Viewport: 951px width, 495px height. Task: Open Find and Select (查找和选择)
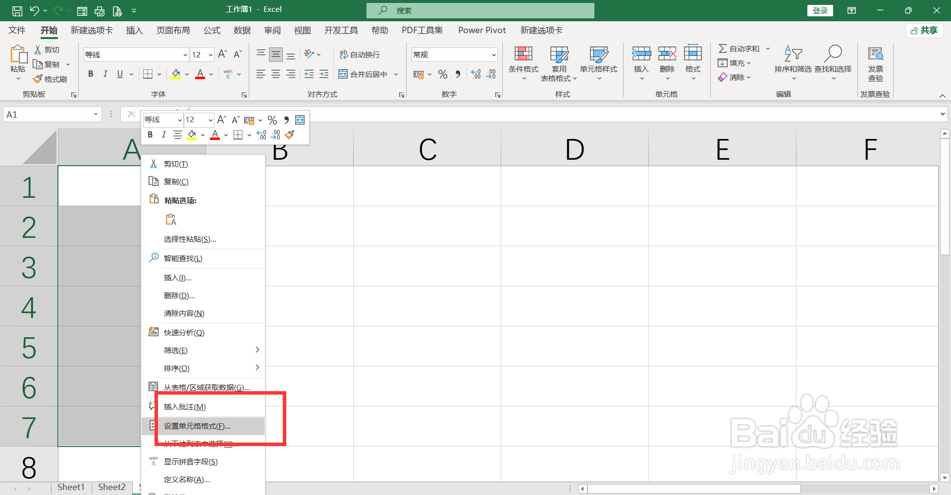[x=833, y=63]
